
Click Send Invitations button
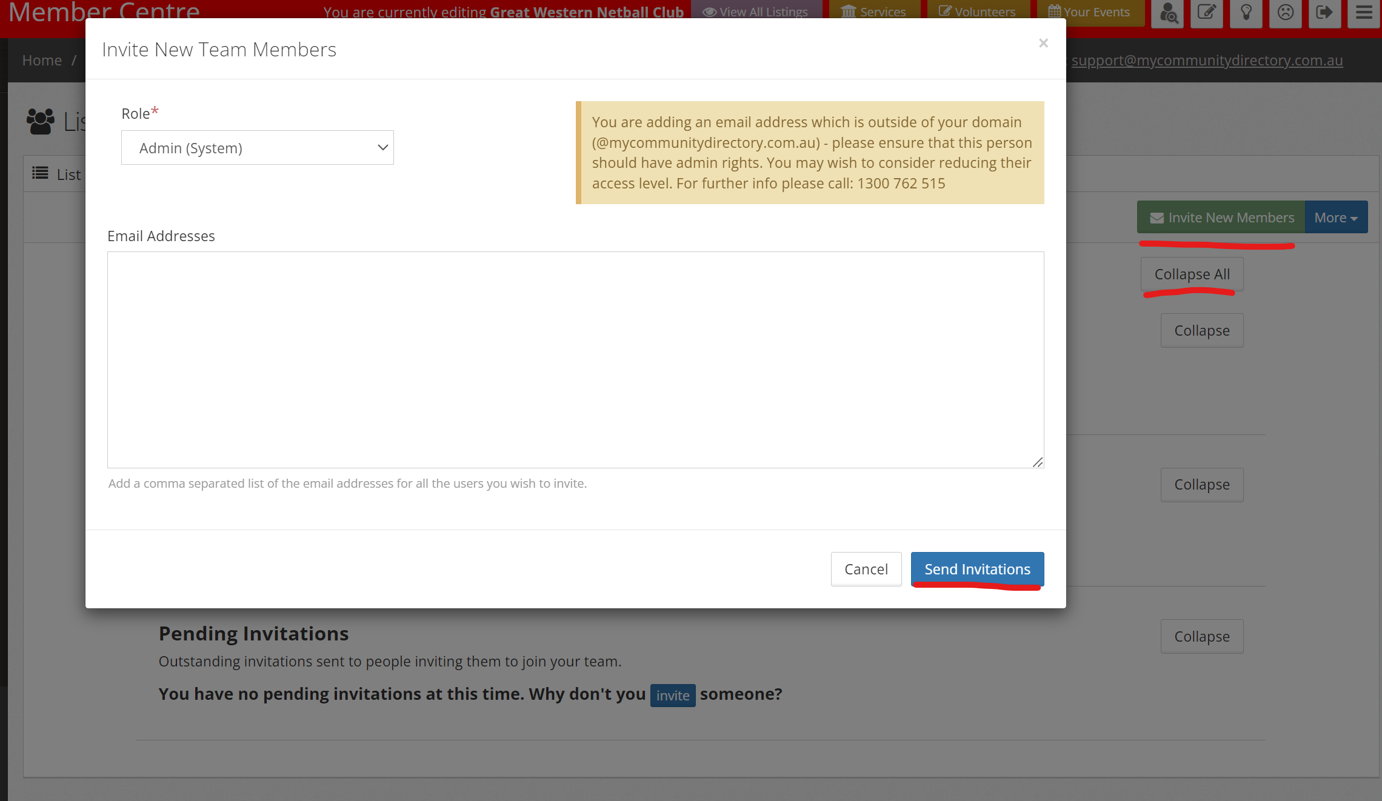(977, 569)
